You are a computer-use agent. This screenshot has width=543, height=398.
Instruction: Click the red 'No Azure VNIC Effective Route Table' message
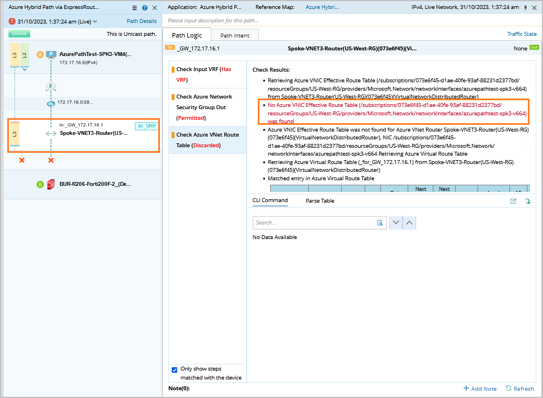tap(397, 113)
